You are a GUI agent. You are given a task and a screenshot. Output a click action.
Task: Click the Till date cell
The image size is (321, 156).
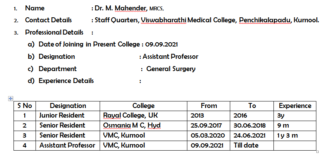(x=252, y=146)
